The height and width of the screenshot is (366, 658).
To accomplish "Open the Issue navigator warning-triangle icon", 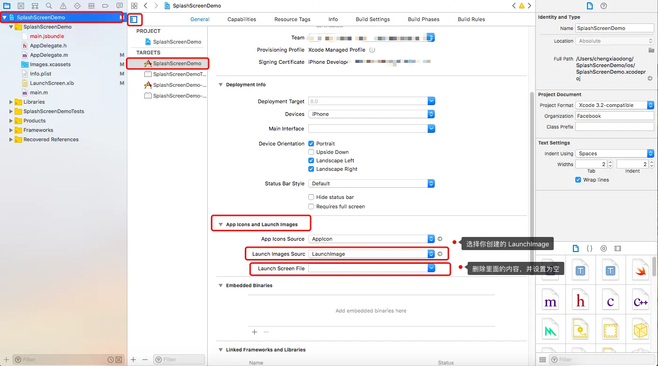I will click(x=63, y=6).
